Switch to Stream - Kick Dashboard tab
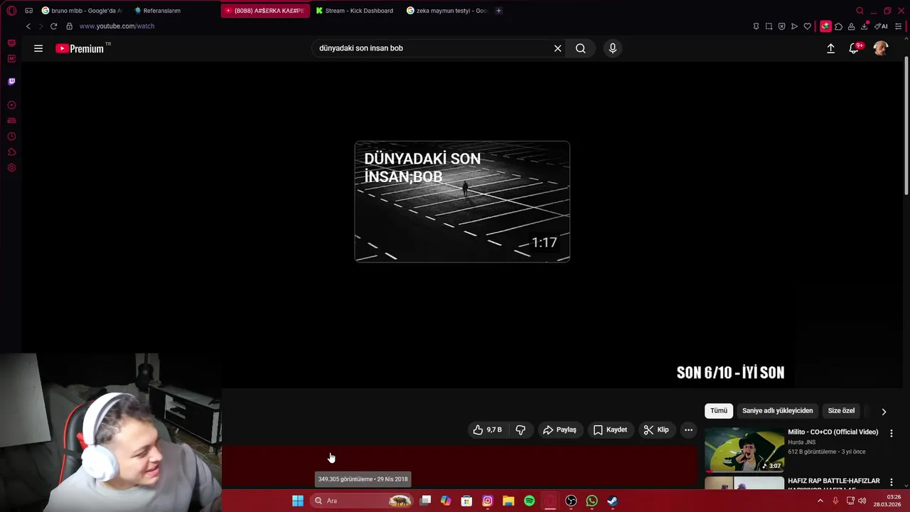 click(355, 11)
